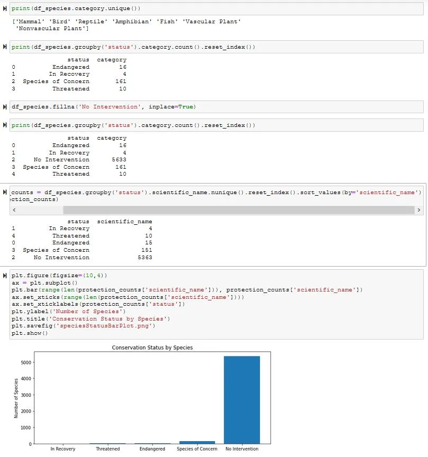This screenshot has width=428, height=457.
Task: Click the gray horizontal scrollbar thumb
Action: tap(239, 210)
